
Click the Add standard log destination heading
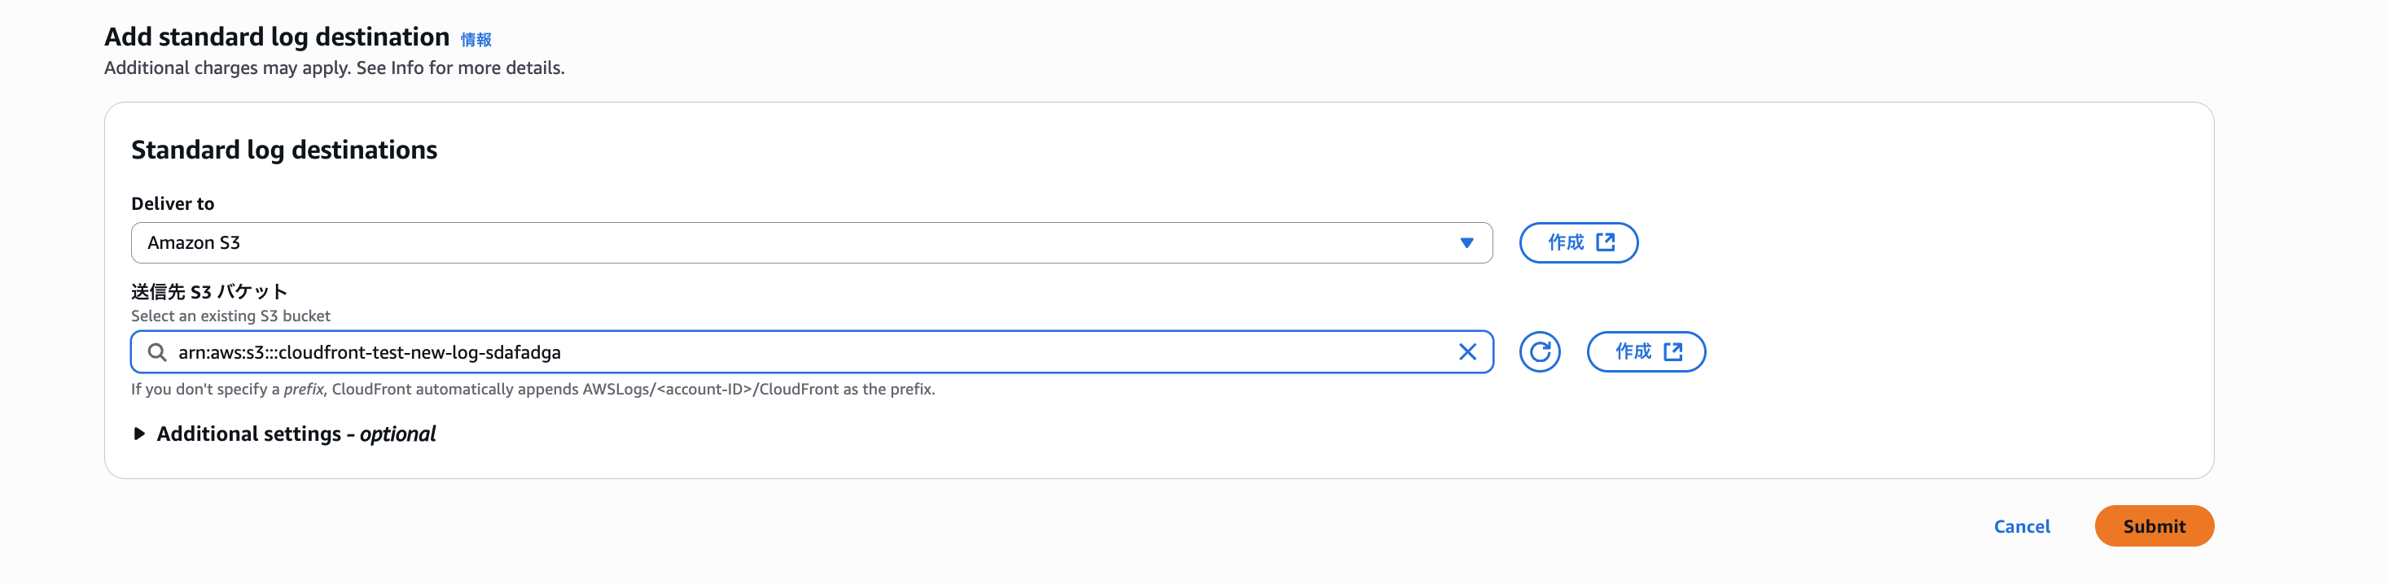(x=276, y=37)
